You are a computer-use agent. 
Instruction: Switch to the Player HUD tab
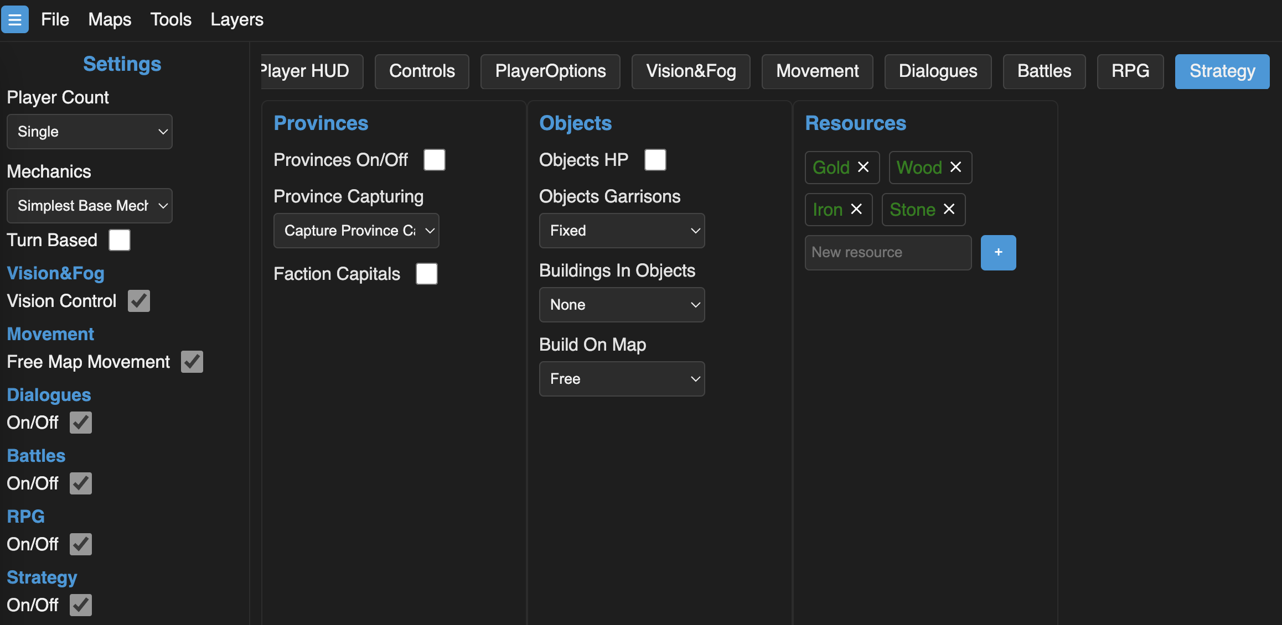tap(312, 71)
